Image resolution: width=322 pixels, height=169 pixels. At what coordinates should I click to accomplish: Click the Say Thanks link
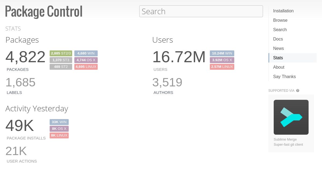[x=284, y=77]
